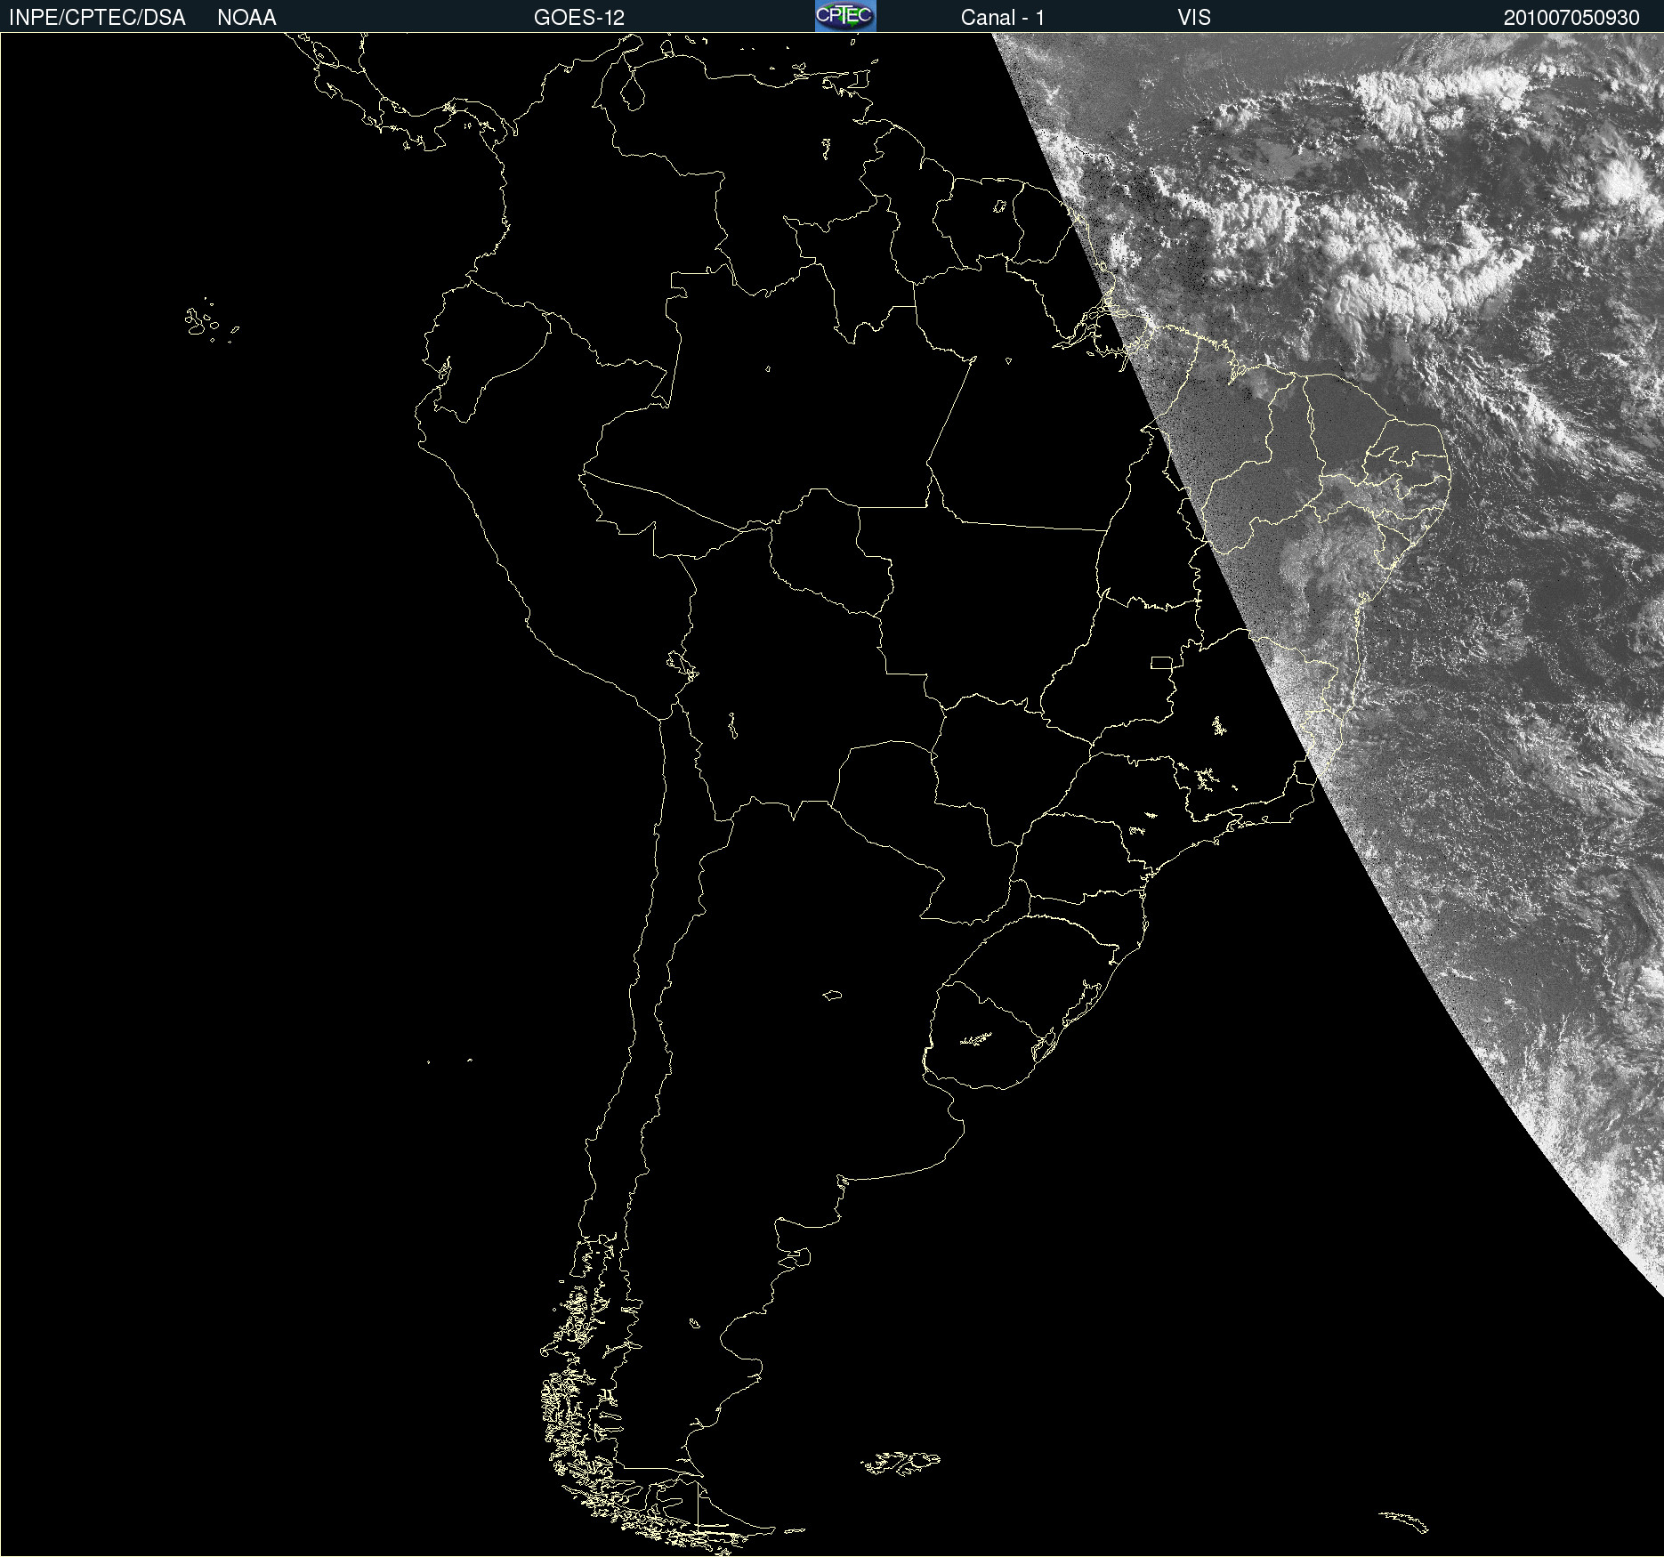Click the GOES-12 satellite label
This screenshot has height=1557, width=1664.
pos(579,18)
